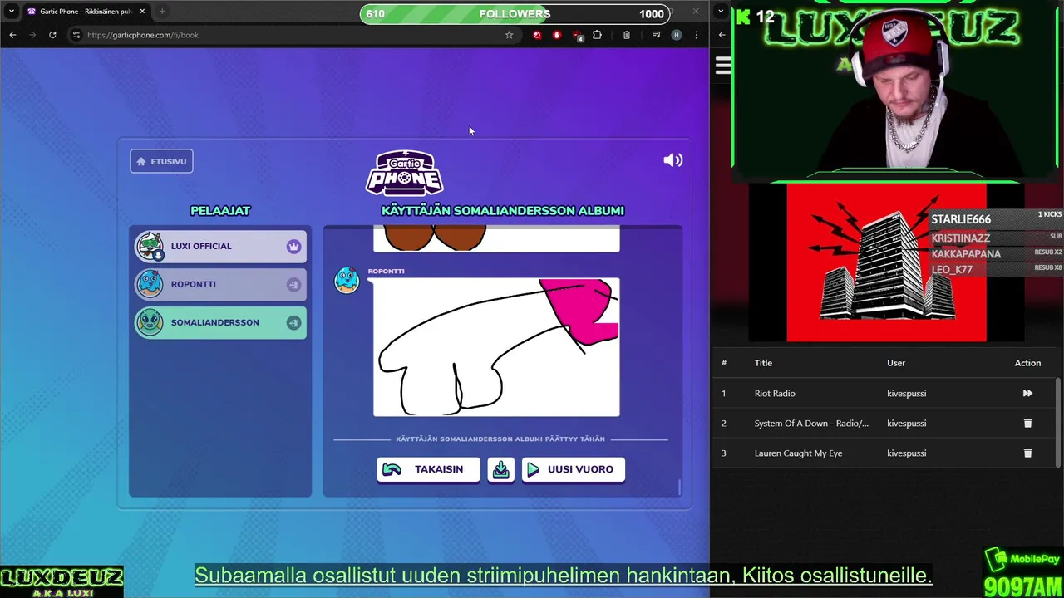Click the red first extension icon
Viewport: 1064px width, 598px height.
[x=537, y=35]
